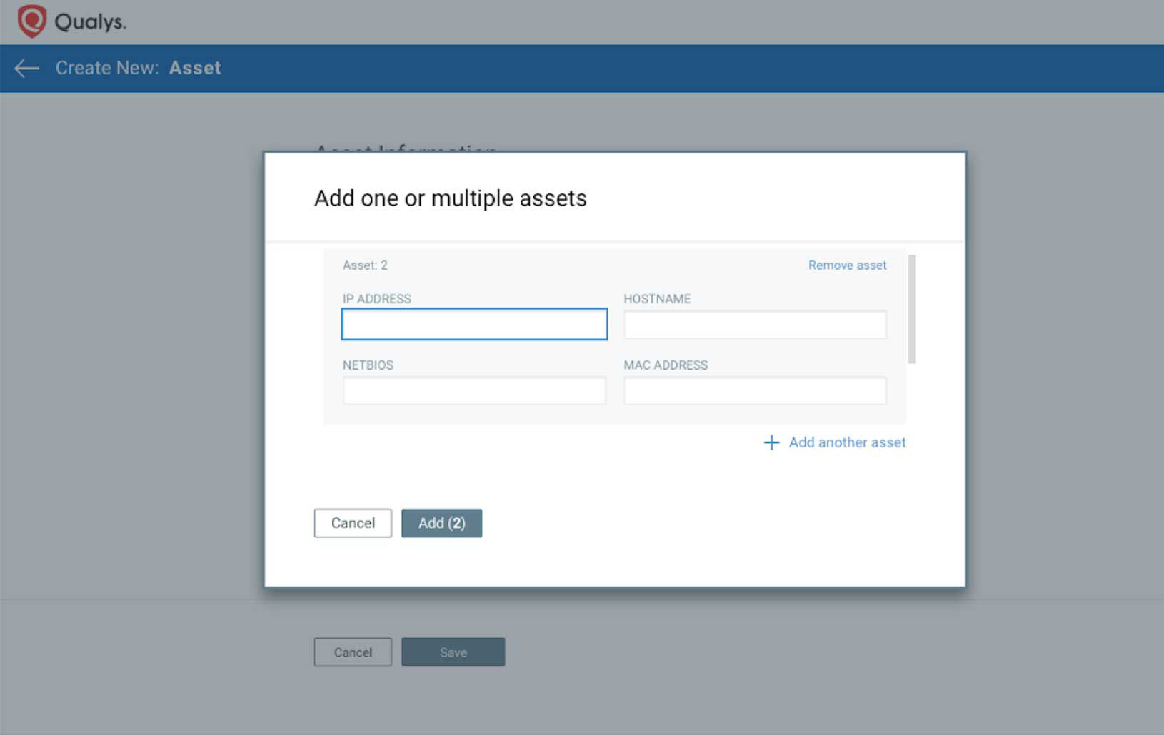The width and height of the screenshot is (1164, 735).
Task: Click the Asset: 2 label
Action: (366, 265)
